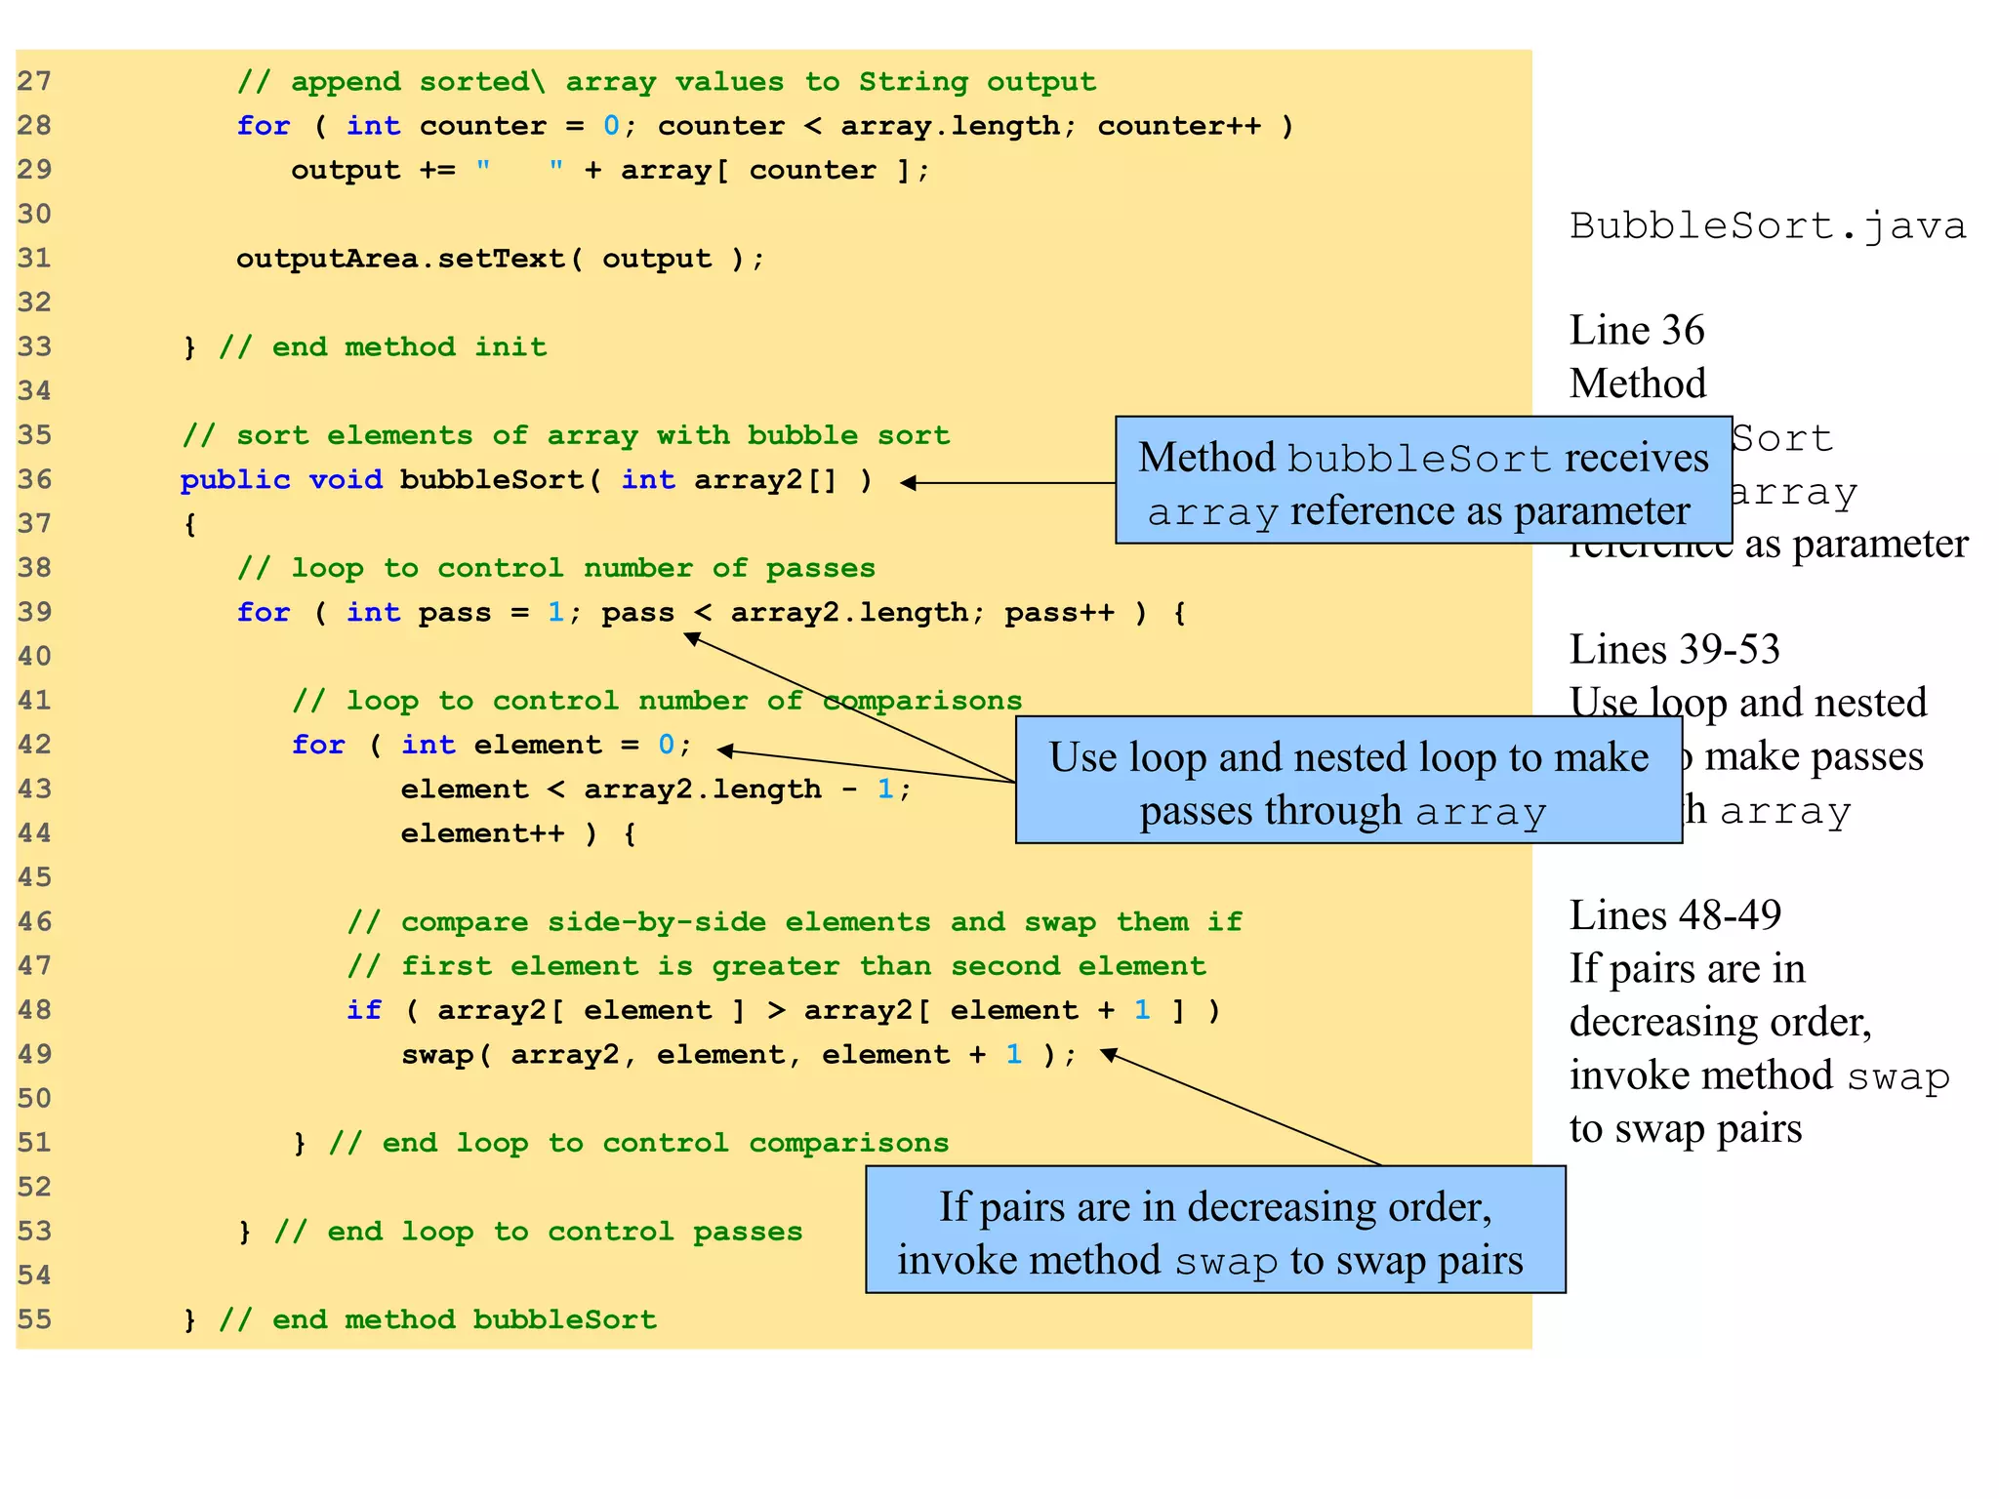Viewport: 1999px width, 1499px height.
Task: Click line number 48
Action: coord(34,1010)
